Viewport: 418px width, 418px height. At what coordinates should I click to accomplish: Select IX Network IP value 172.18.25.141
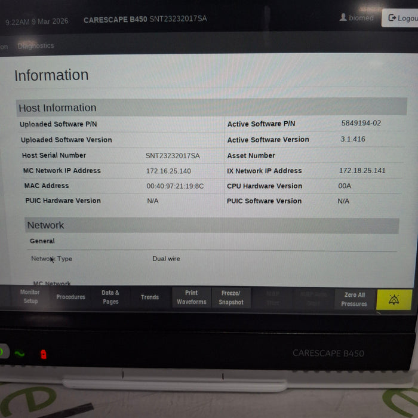coord(362,170)
